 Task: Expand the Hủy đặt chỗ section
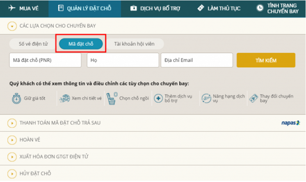(12, 173)
